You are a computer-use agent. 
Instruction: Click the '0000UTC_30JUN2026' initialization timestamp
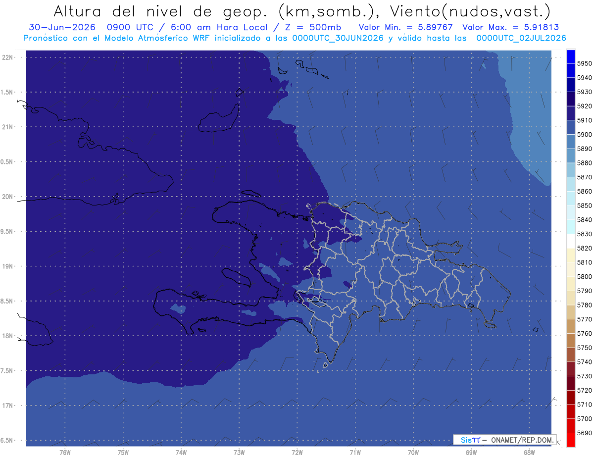[338, 38]
